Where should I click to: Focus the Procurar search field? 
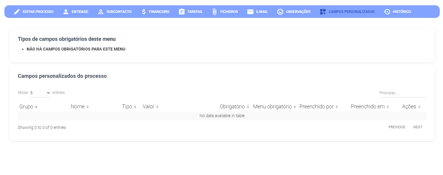[403, 93]
